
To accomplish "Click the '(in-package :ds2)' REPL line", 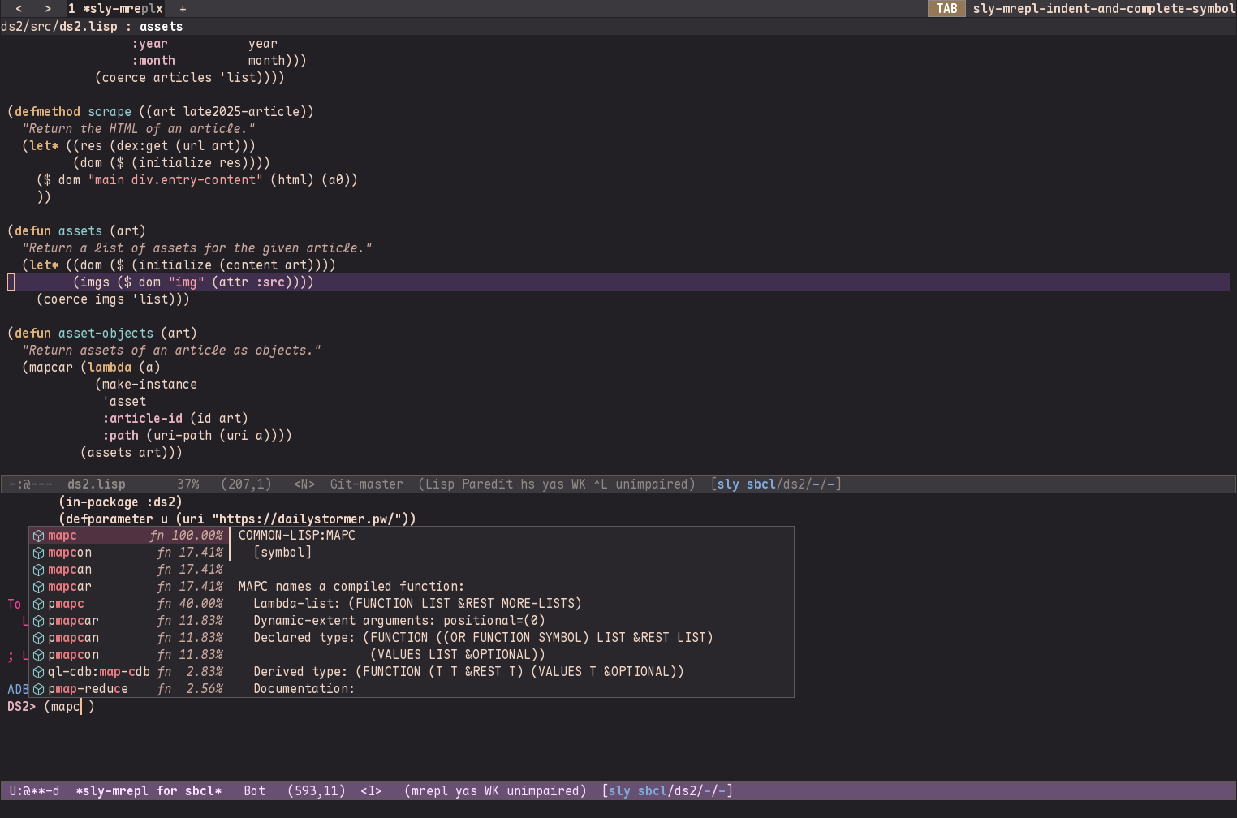I will (x=120, y=502).
